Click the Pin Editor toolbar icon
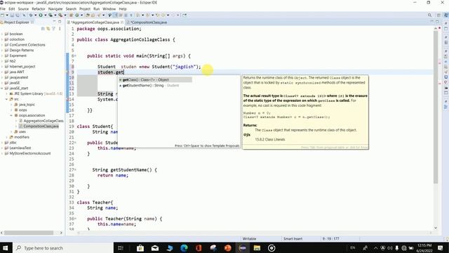Screen dimensions: 449x253 pos(185,15)
